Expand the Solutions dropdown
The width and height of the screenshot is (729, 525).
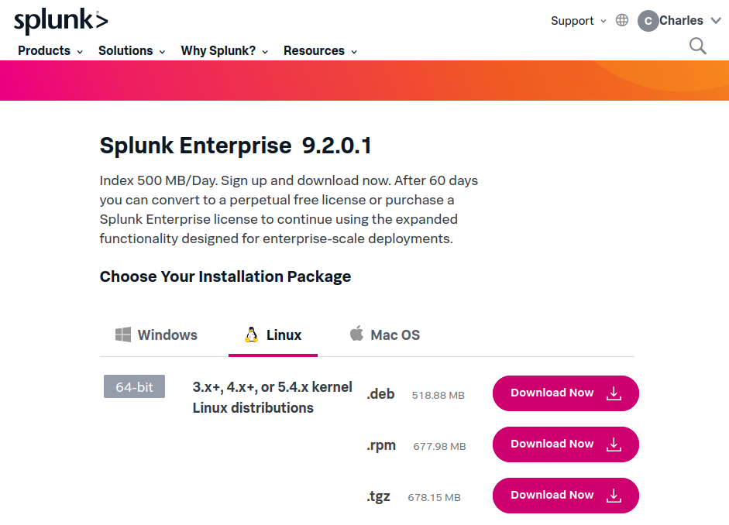point(132,51)
